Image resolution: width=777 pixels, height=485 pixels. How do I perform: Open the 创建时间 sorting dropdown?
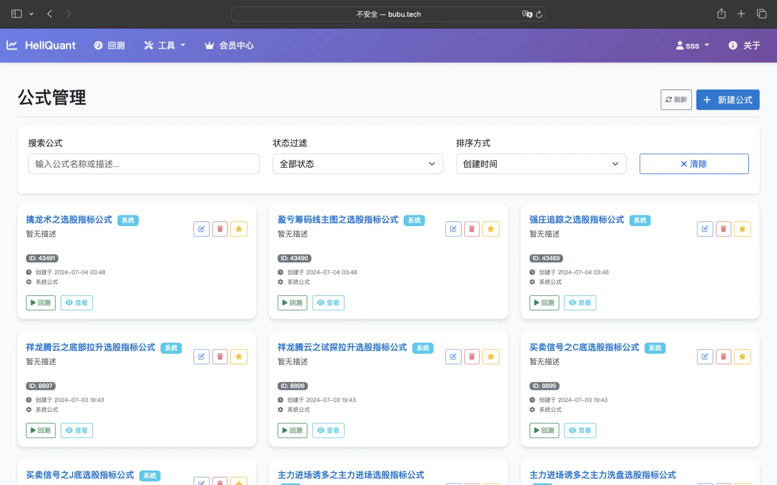pos(541,164)
